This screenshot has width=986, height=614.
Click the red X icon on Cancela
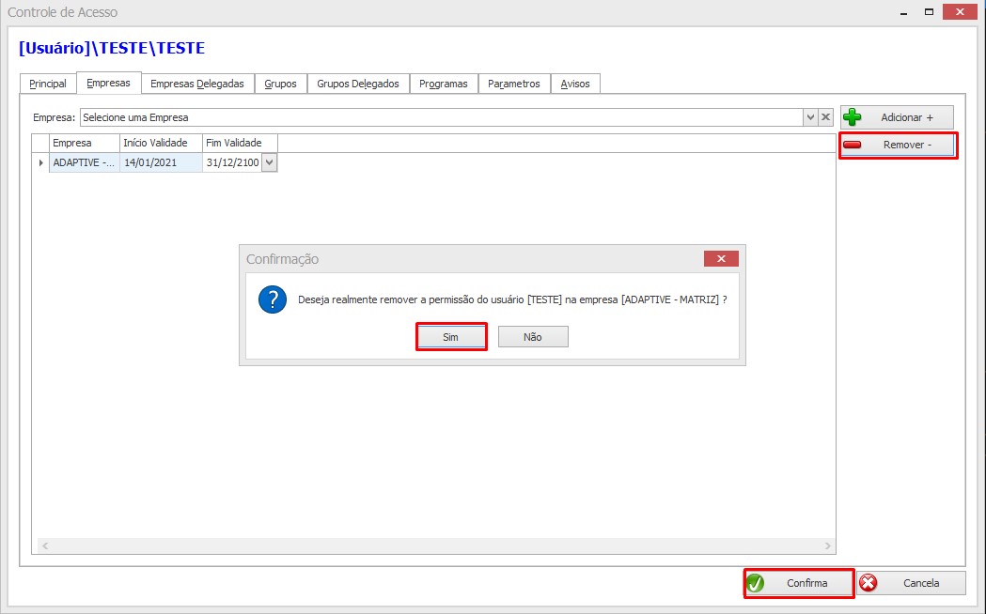869,583
